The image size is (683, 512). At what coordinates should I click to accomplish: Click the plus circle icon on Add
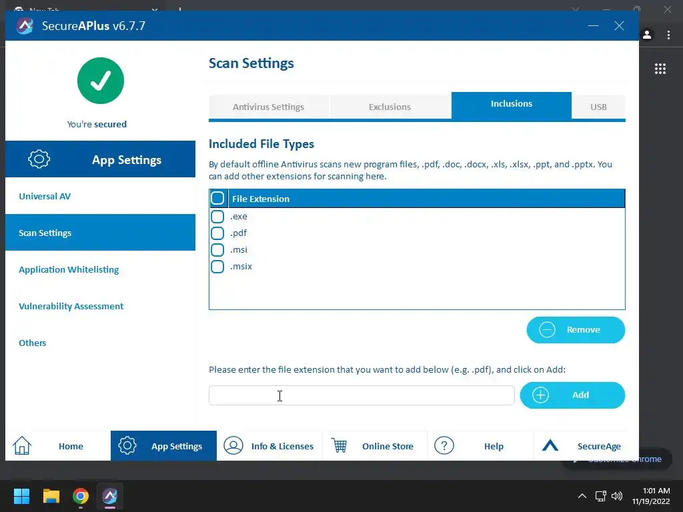540,395
